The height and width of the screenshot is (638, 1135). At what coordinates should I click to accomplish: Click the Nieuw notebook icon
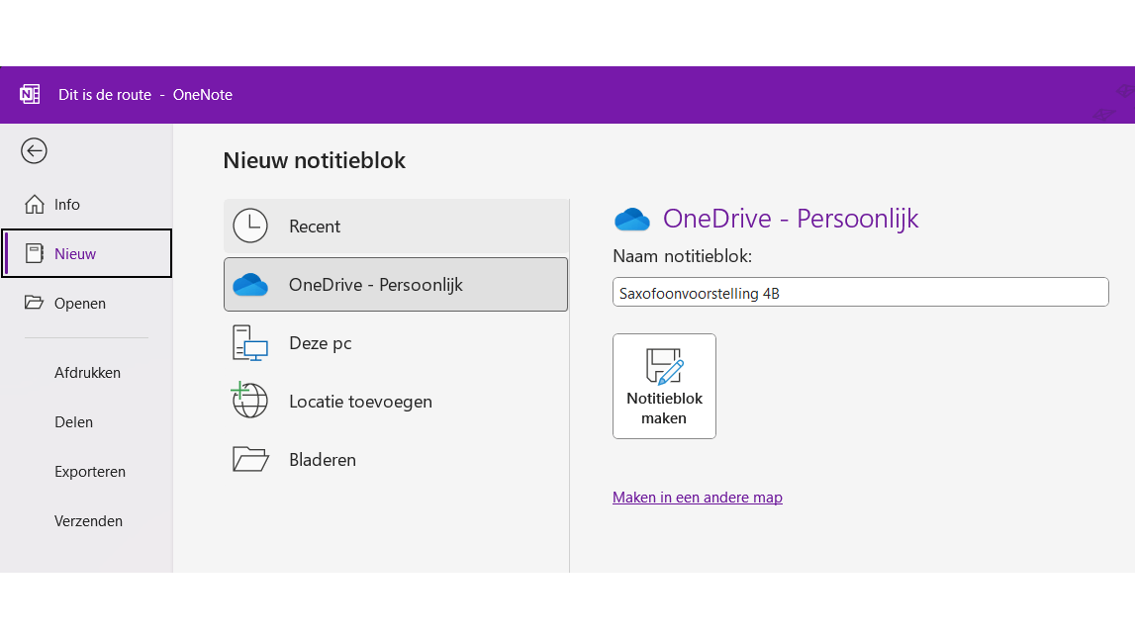(35, 254)
